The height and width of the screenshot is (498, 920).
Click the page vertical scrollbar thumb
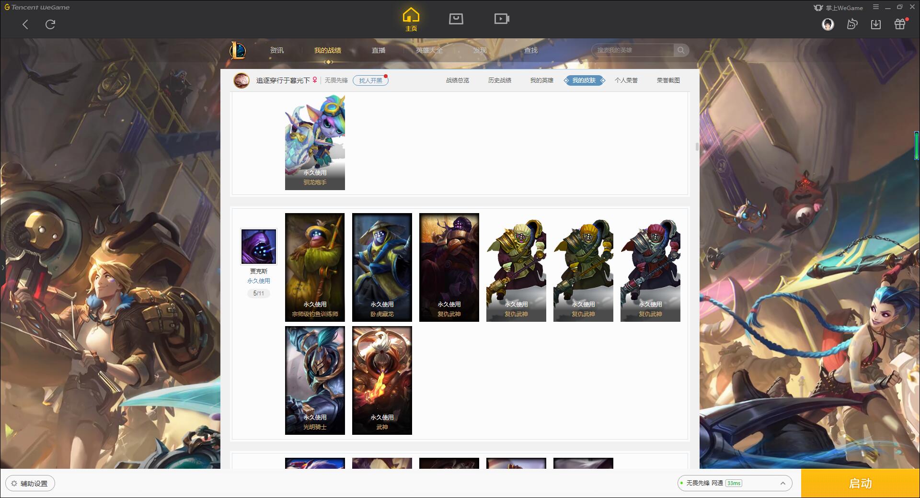click(697, 147)
